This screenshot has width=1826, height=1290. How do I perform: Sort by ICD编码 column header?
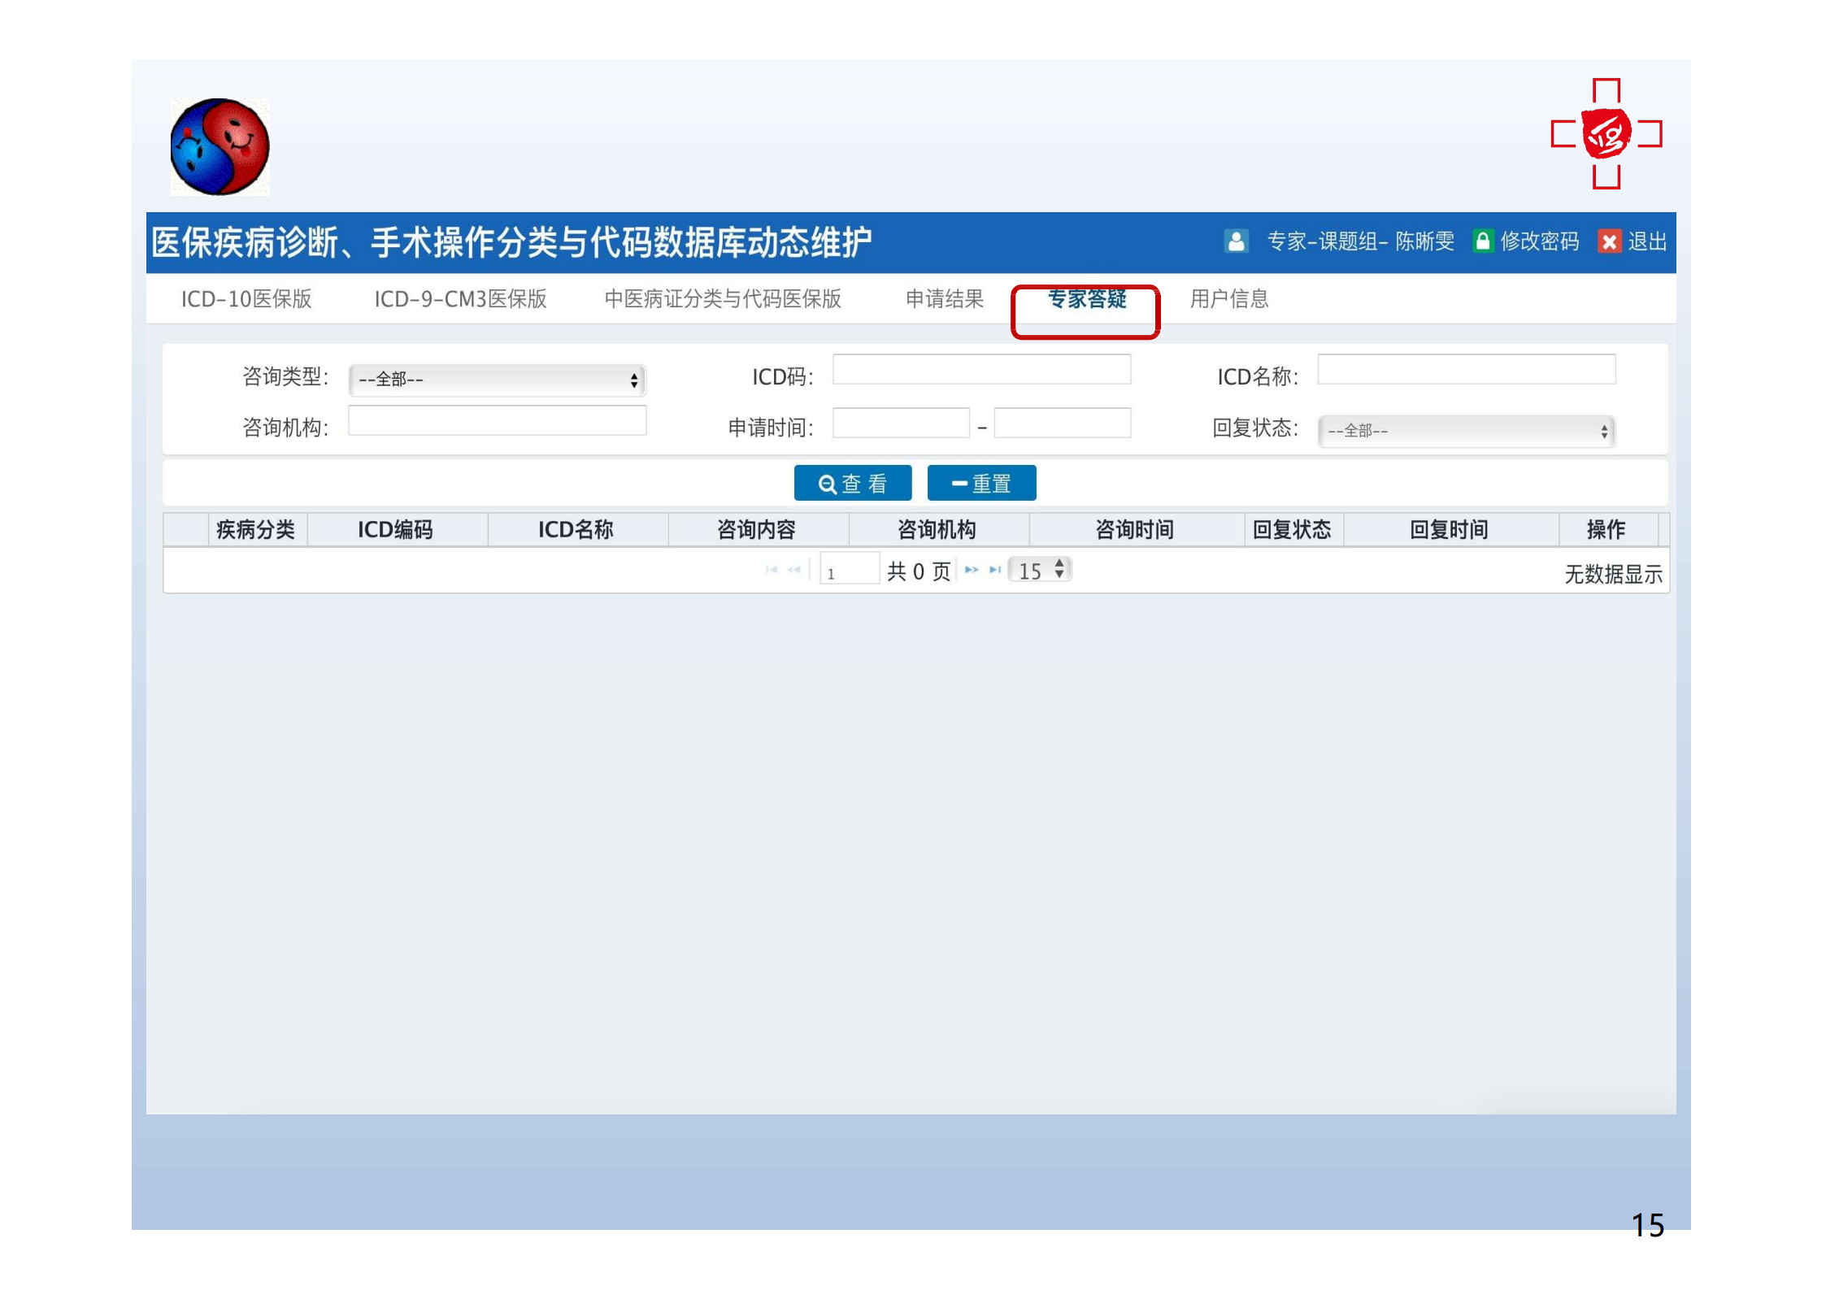click(x=396, y=530)
